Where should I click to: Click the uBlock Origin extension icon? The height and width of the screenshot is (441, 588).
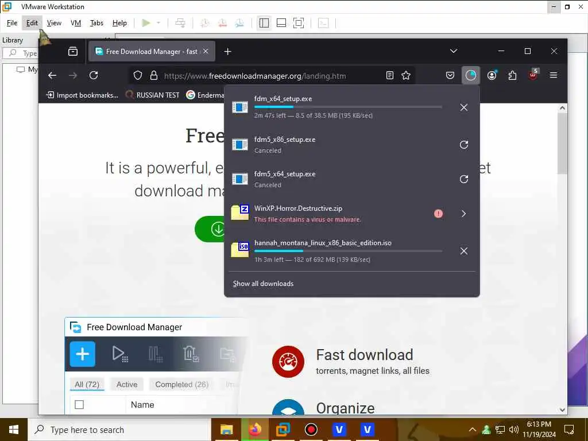pos(533,75)
